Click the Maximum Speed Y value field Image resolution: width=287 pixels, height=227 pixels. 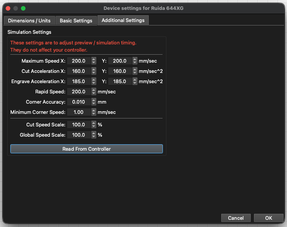120,61
